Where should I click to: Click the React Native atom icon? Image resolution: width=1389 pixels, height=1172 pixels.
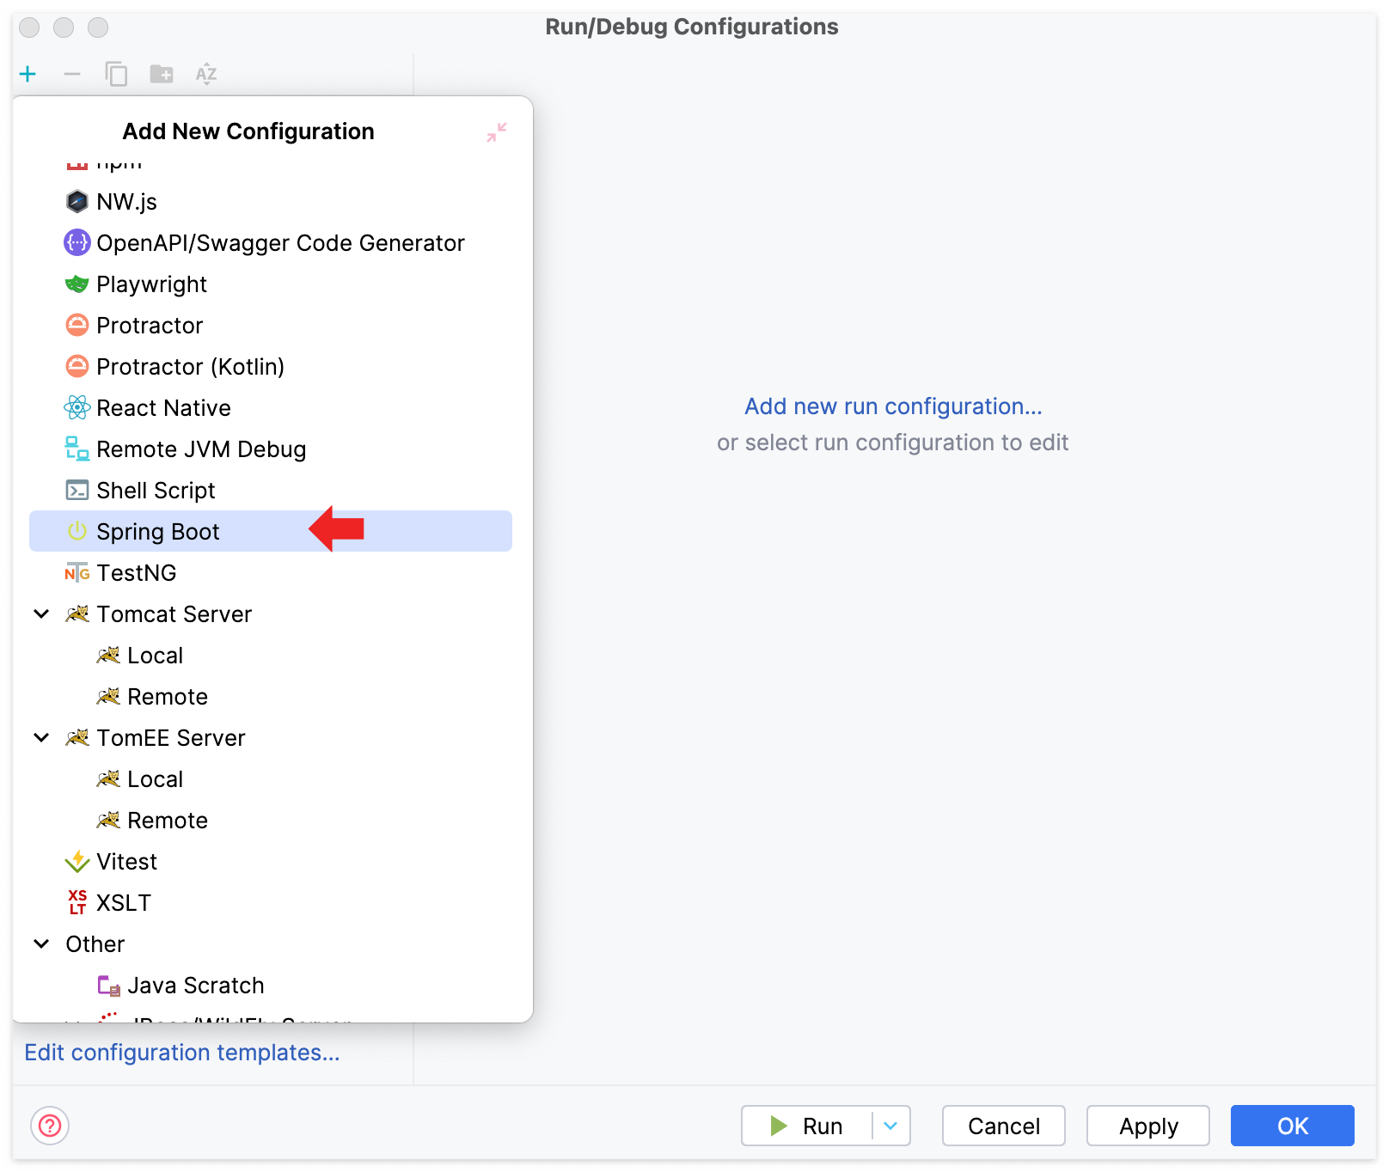[x=77, y=408]
